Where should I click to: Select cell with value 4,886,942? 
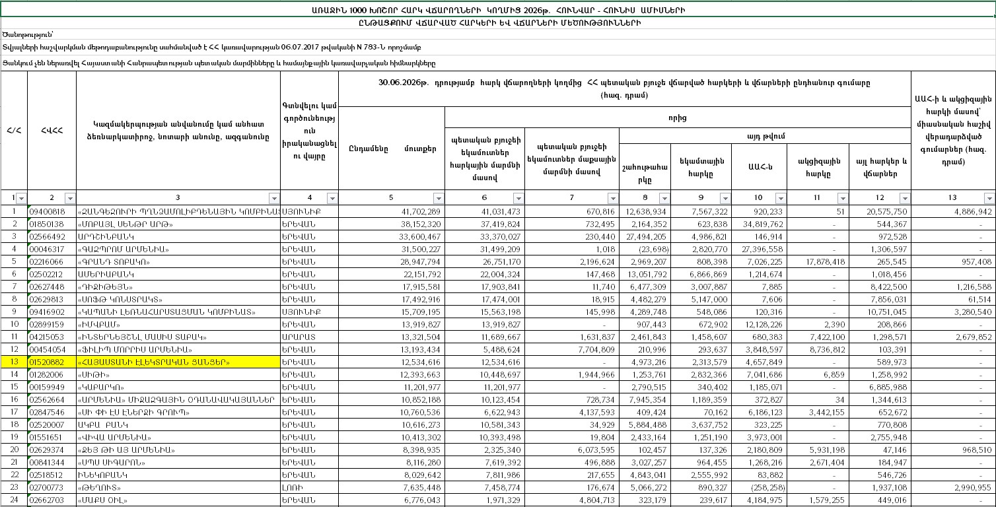click(x=953, y=211)
